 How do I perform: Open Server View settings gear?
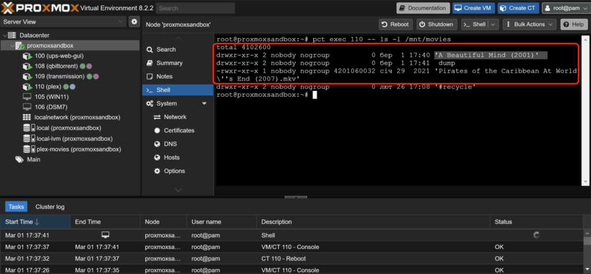[134, 22]
